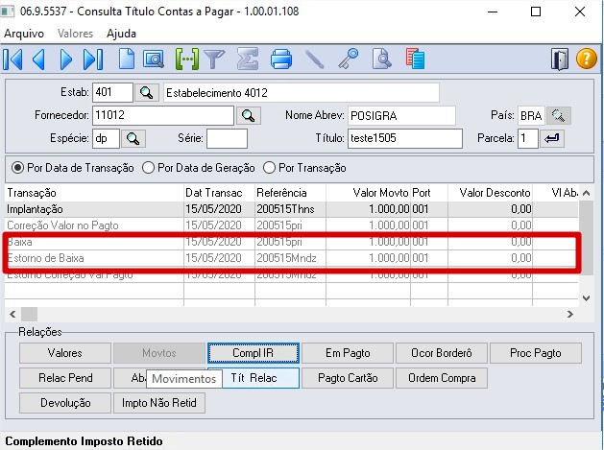Click the grid horizontal scroll left arrow
Screen dimensions: 604x450
pyautogui.click(x=12, y=314)
